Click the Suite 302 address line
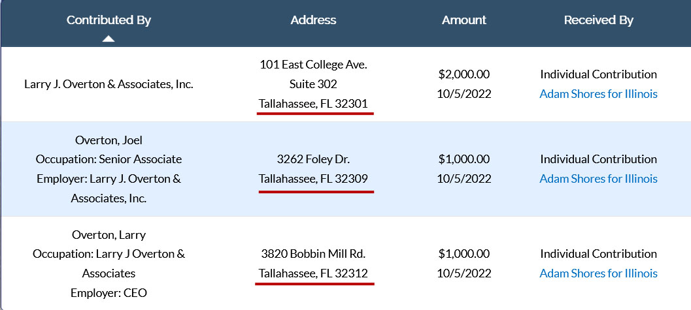The width and height of the screenshot is (691, 310). click(313, 84)
